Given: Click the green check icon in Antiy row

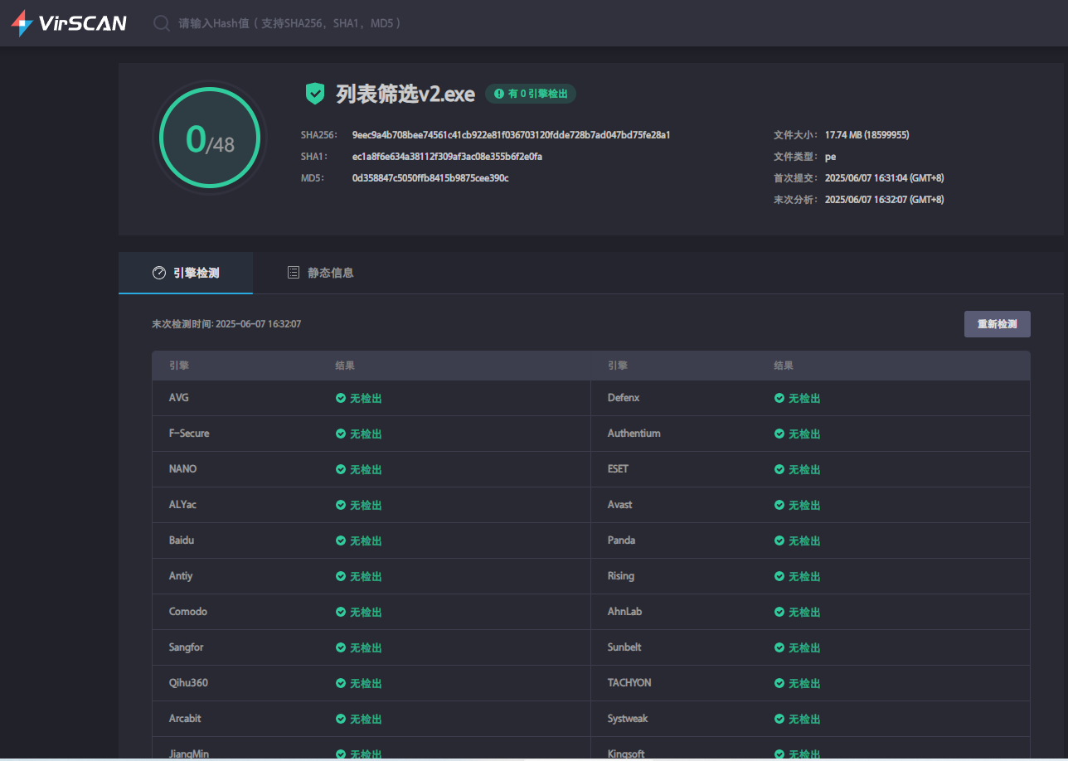Looking at the screenshot, I should coord(341,576).
